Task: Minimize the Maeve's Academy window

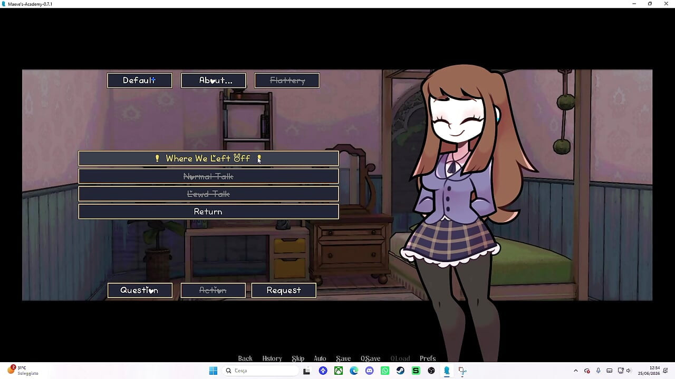Action: (x=634, y=4)
